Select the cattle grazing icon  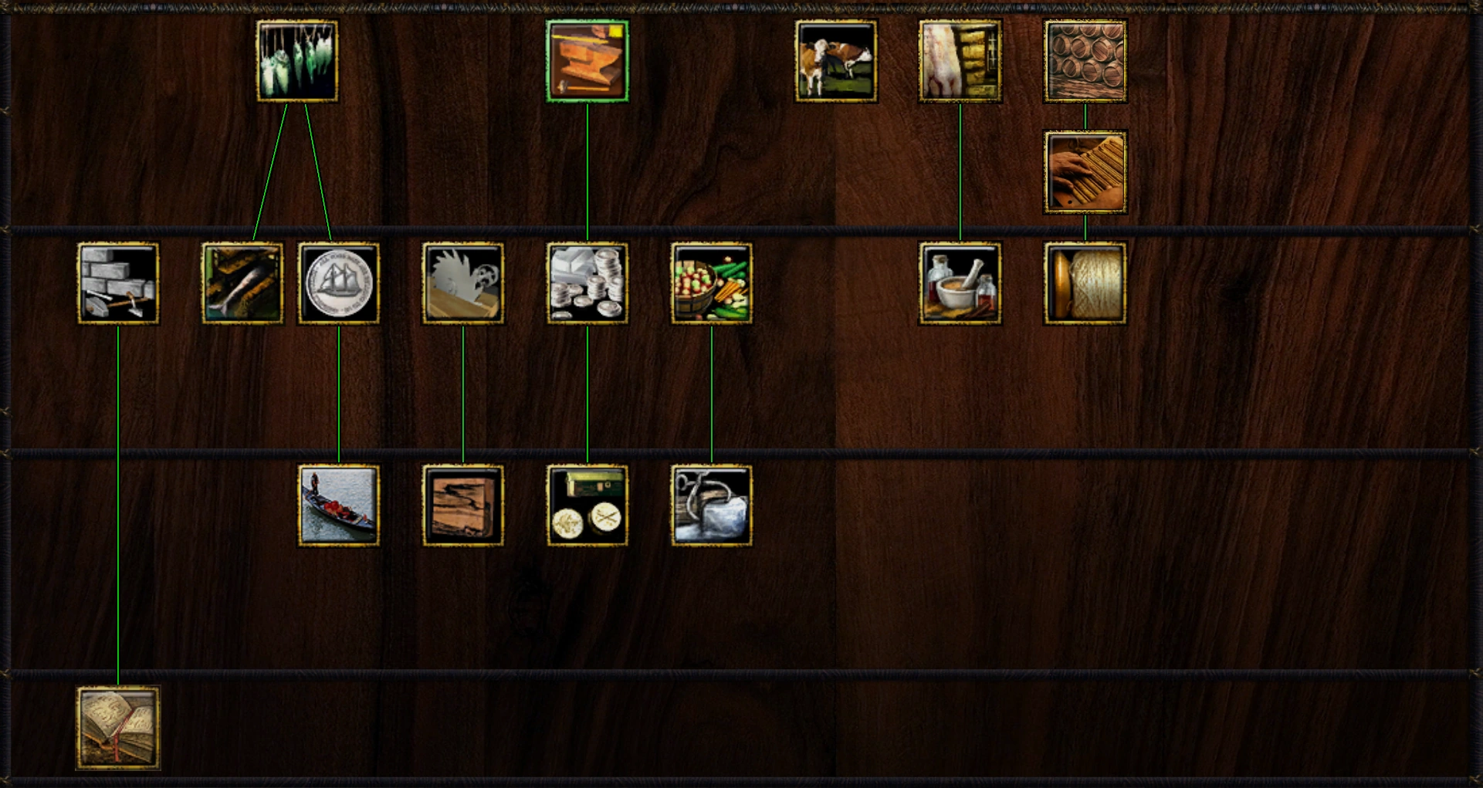pos(836,61)
